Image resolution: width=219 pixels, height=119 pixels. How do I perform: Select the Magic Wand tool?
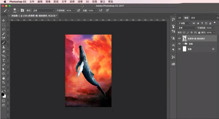[x=4, y=34]
